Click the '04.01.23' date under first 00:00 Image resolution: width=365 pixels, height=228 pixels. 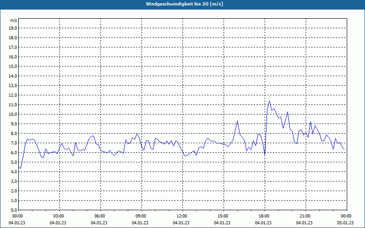tap(17, 223)
